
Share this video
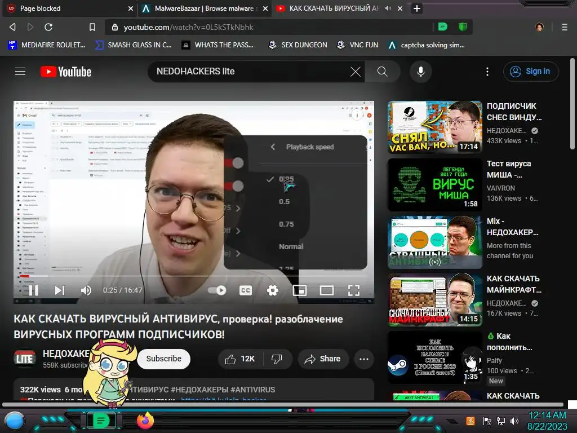click(x=323, y=359)
